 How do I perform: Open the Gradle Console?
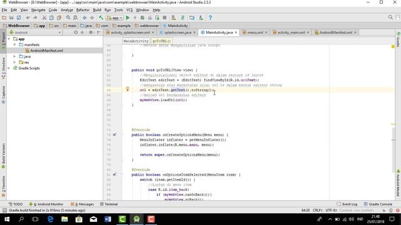click(378, 204)
